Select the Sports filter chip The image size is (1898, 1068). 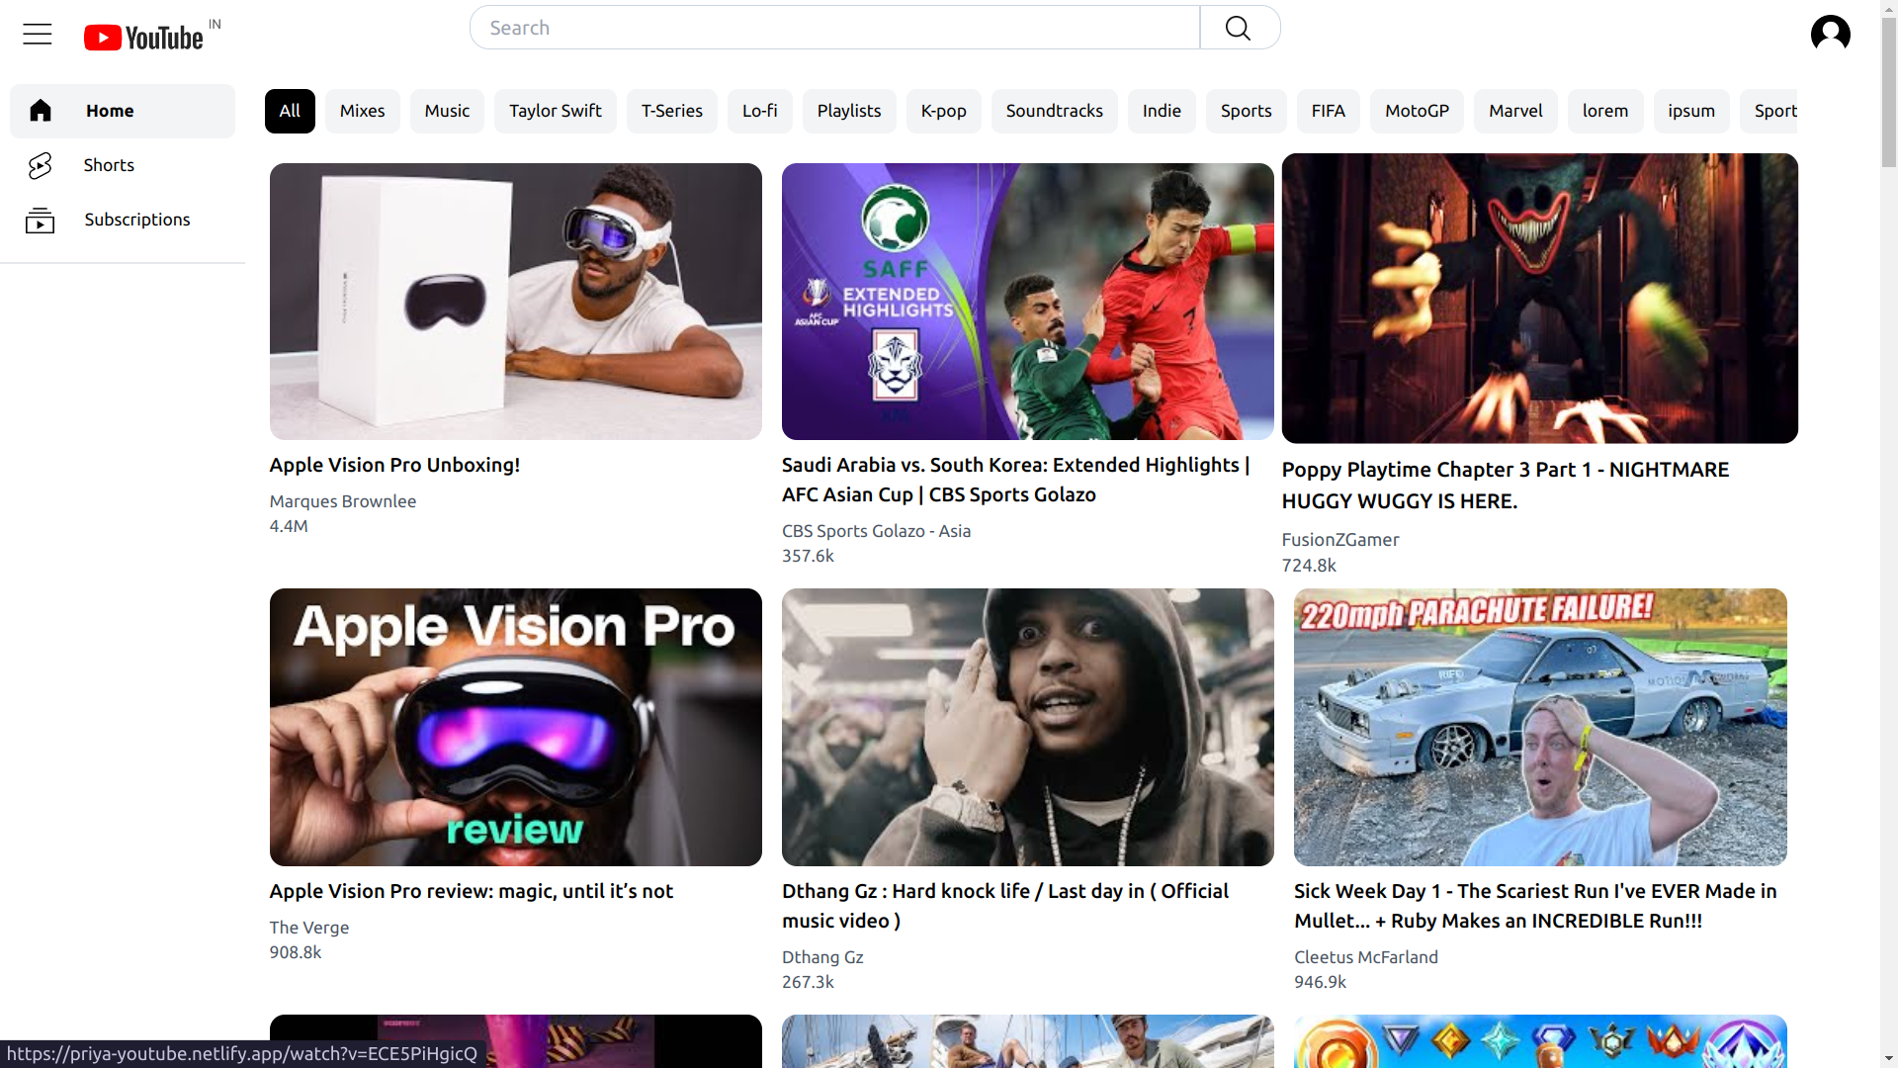click(x=1247, y=111)
